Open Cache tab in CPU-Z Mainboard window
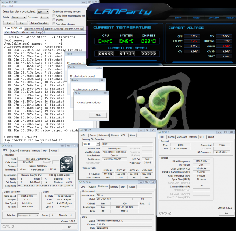This screenshot has width=236, height=231. click(x=92, y=186)
